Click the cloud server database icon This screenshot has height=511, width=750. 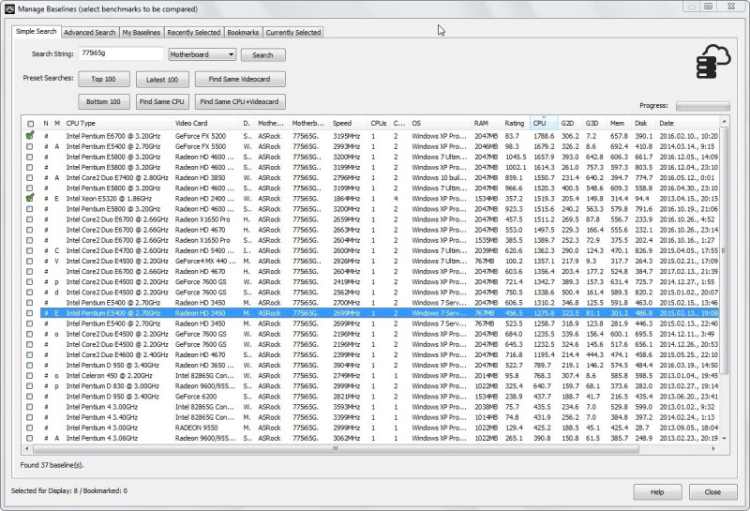713,62
